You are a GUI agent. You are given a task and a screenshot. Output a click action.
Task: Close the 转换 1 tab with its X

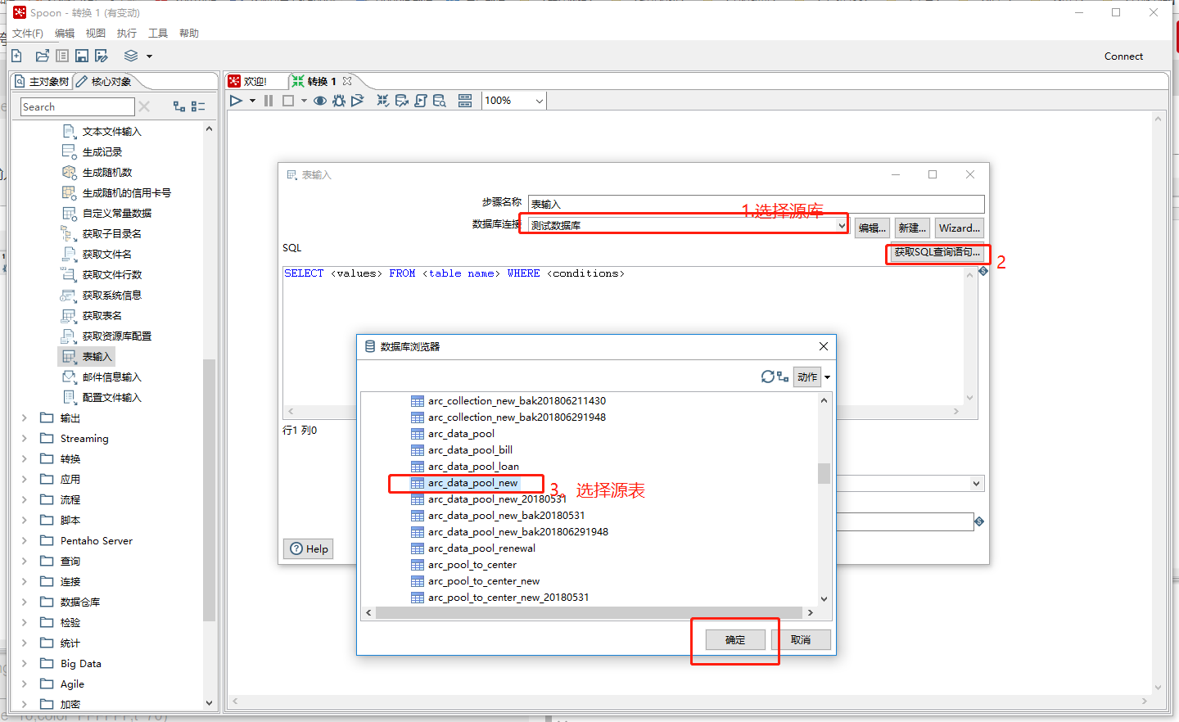[347, 81]
